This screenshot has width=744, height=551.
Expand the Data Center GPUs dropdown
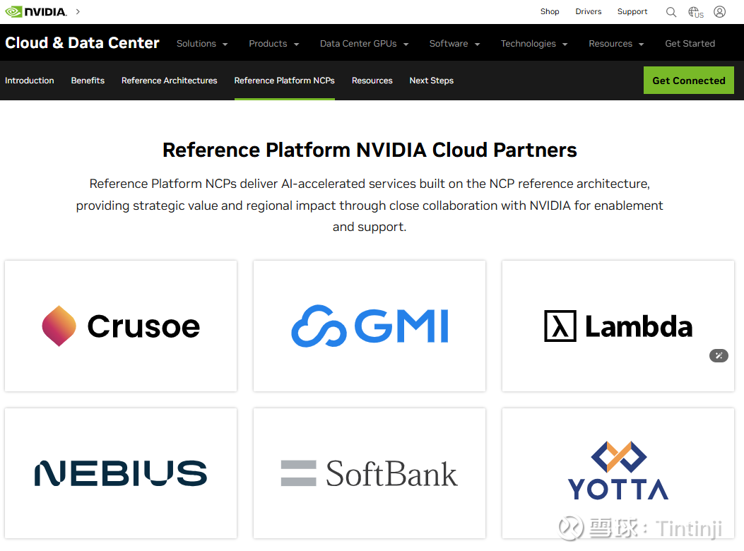click(364, 44)
